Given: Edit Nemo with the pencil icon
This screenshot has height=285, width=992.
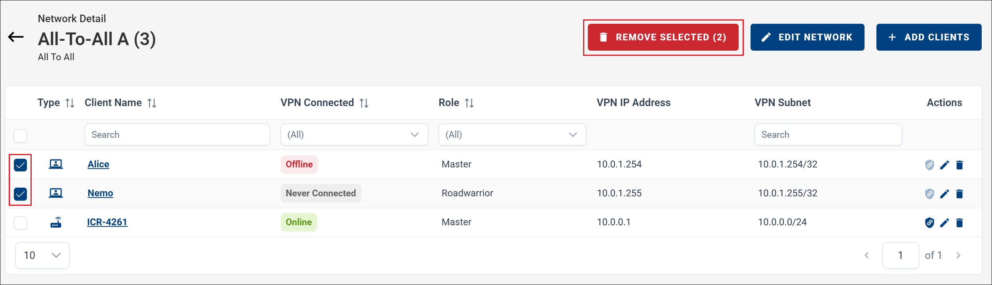Looking at the screenshot, I should [944, 194].
